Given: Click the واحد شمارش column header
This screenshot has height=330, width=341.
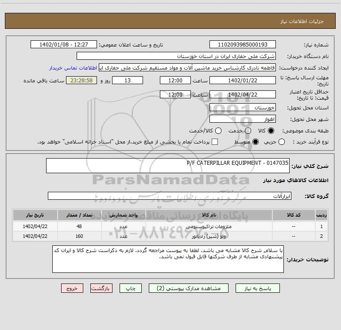Looking at the screenshot, I should point(123,215).
